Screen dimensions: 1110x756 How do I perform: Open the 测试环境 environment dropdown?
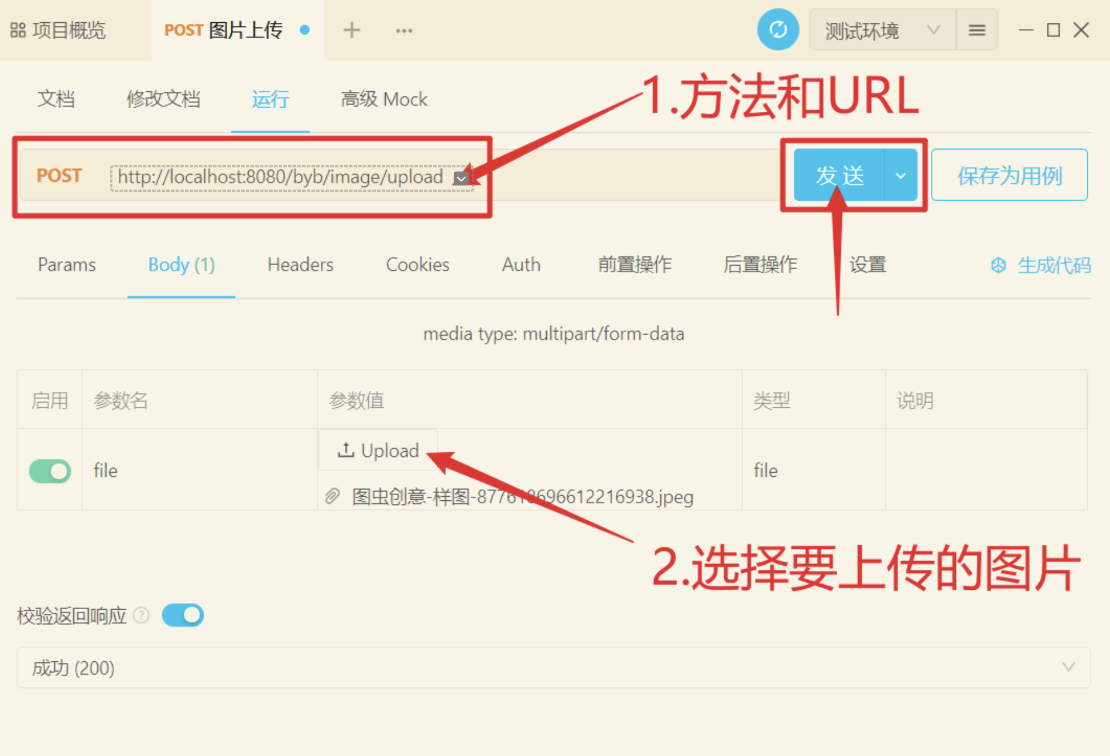tap(882, 30)
